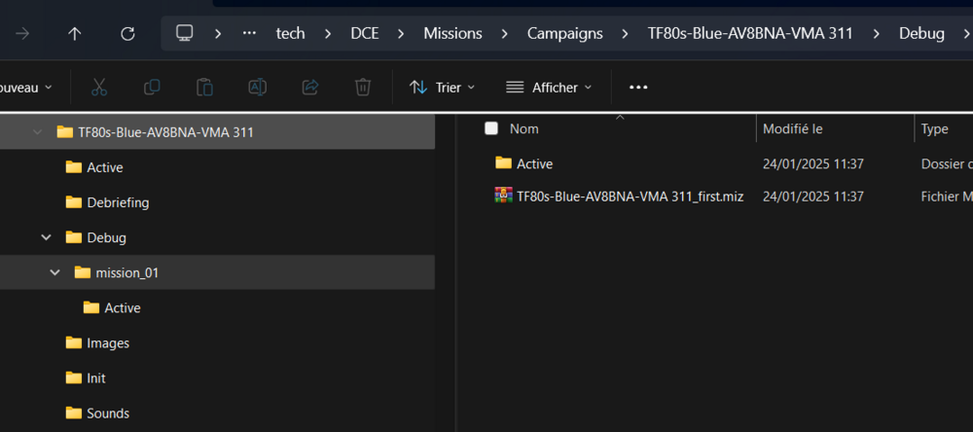Click the Delete trash icon
Image resolution: width=973 pixels, height=432 pixels.
(x=363, y=88)
